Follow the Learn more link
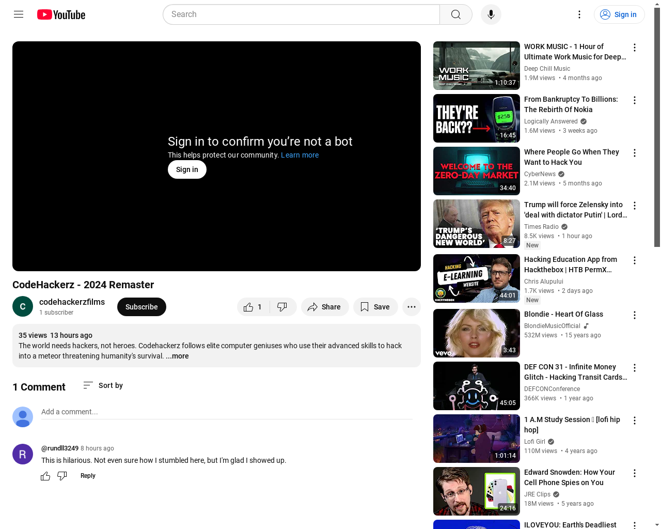The width and height of the screenshot is (661, 529). (300, 155)
